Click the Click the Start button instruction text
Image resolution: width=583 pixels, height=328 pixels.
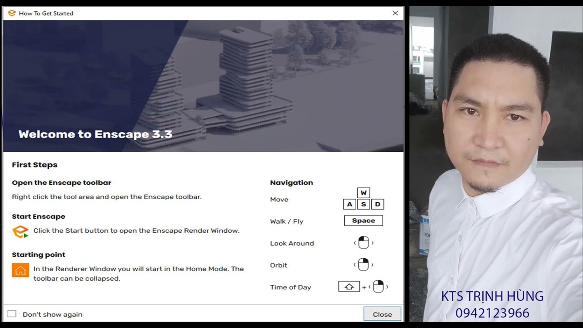pos(136,231)
